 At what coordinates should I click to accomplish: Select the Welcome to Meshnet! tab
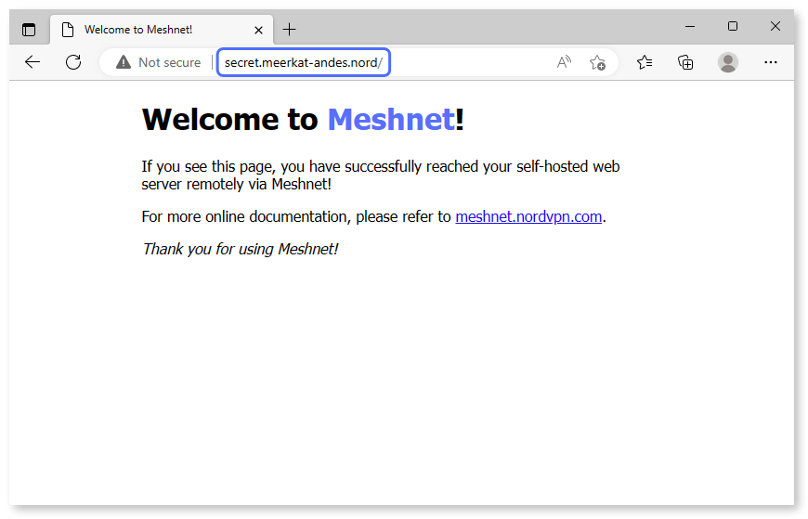(162, 30)
